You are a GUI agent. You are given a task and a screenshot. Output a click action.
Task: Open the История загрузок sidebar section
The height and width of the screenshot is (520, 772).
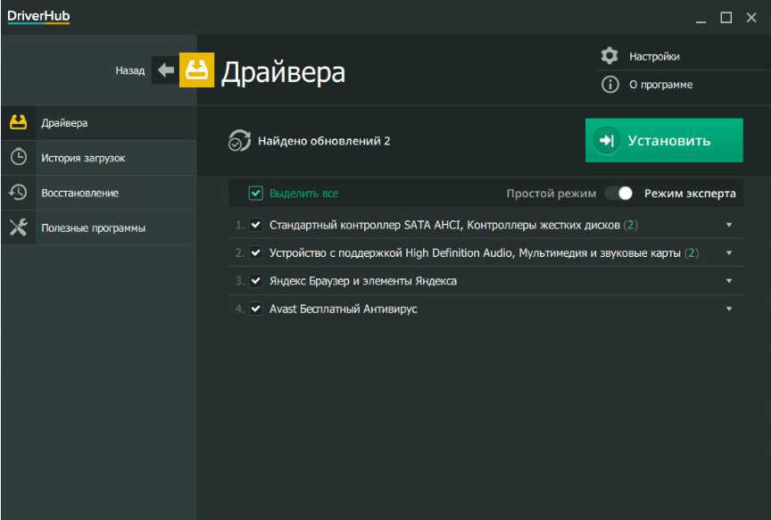click(x=83, y=158)
